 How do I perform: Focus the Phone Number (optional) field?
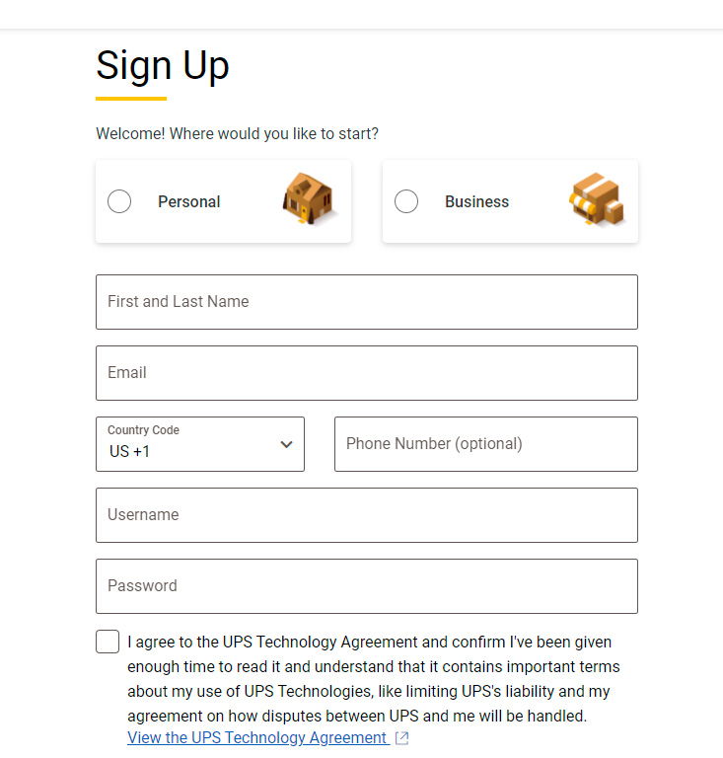click(486, 444)
